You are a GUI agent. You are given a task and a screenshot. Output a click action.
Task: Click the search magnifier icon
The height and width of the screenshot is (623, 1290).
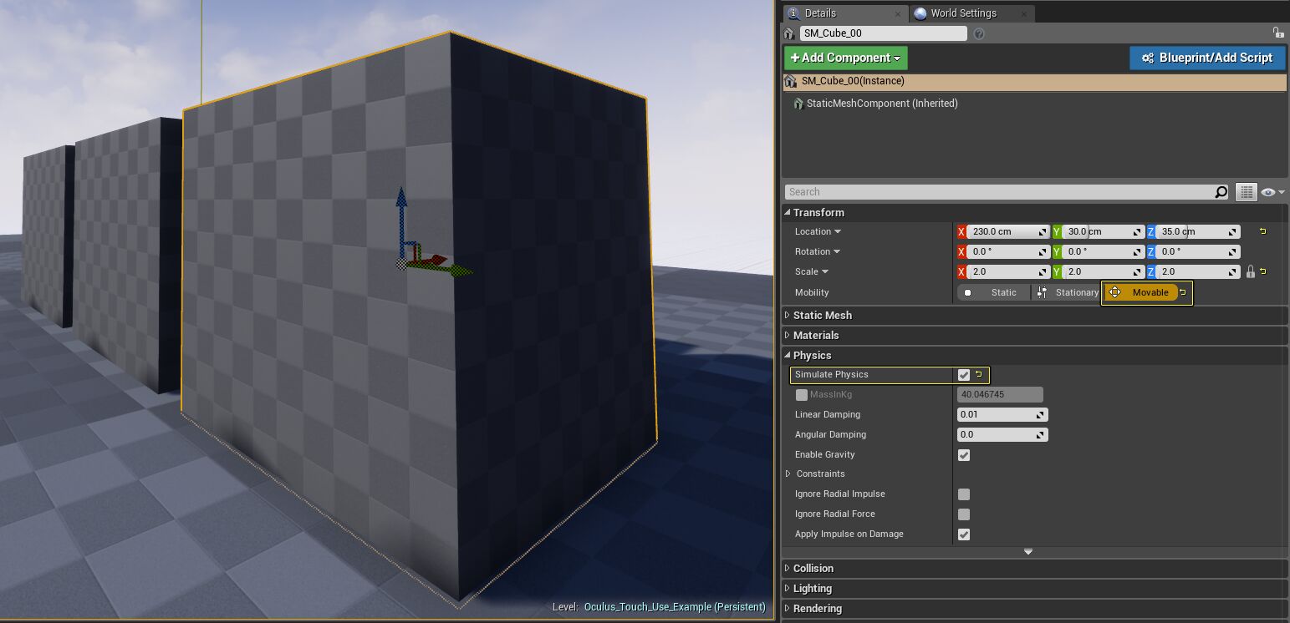point(1221,192)
